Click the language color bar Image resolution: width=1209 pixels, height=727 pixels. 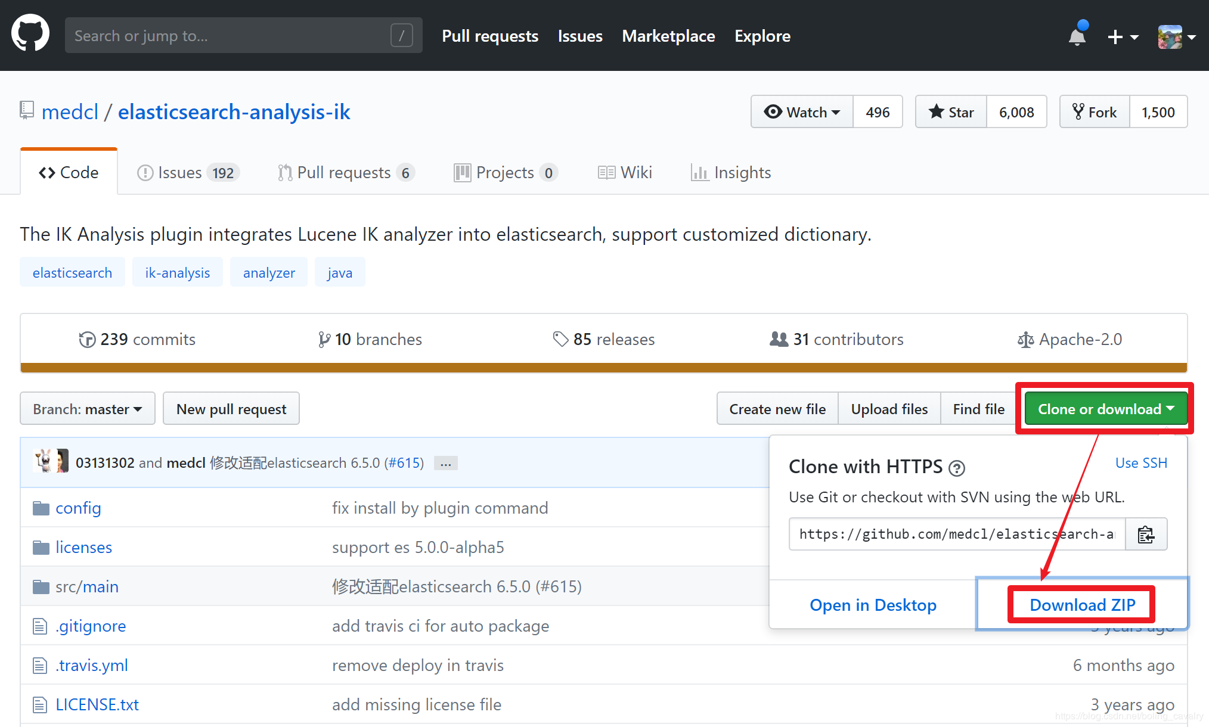(x=603, y=368)
